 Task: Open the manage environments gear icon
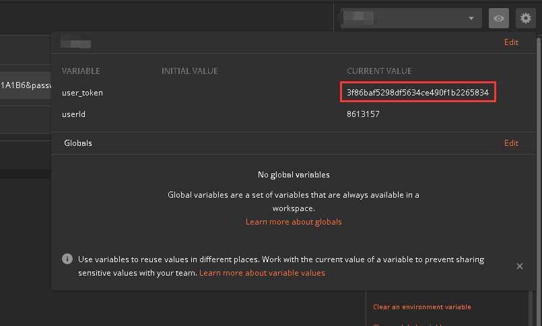click(x=525, y=18)
